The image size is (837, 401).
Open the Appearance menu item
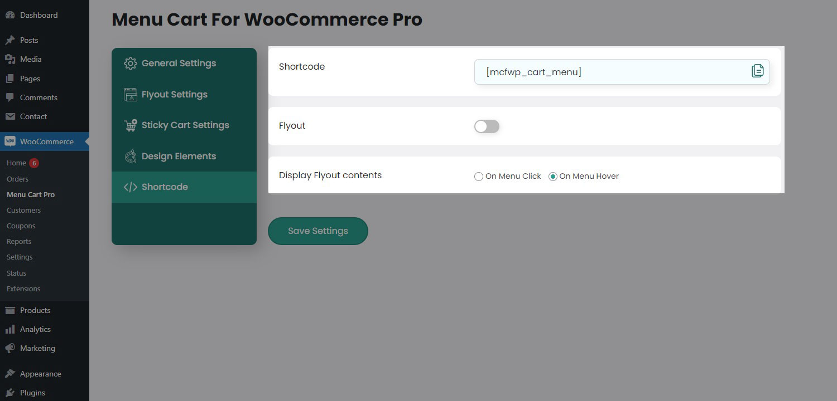point(45,374)
